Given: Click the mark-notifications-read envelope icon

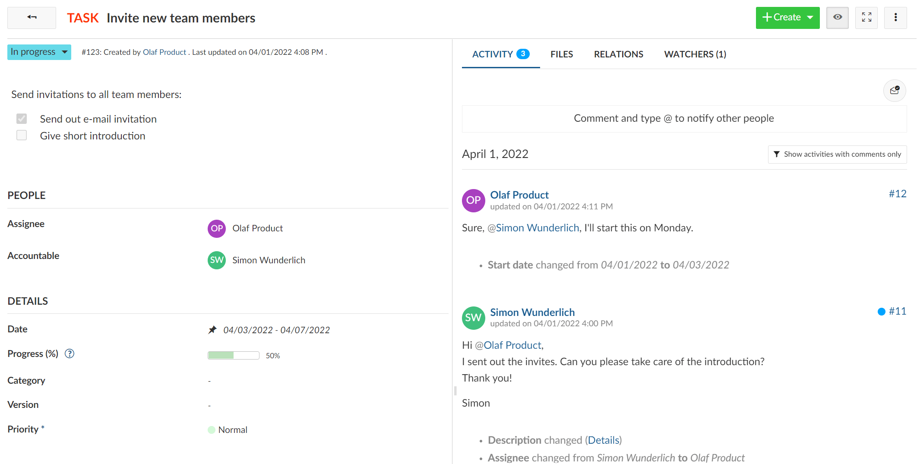Looking at the screenshot, I should pyautogui.click(x=895, y=91).
